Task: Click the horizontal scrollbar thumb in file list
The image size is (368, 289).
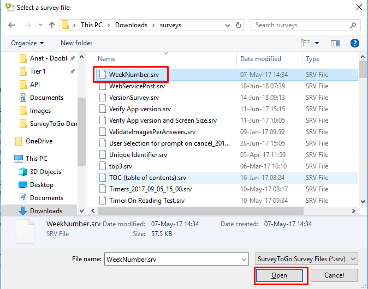Action: (x=200, y=210)
